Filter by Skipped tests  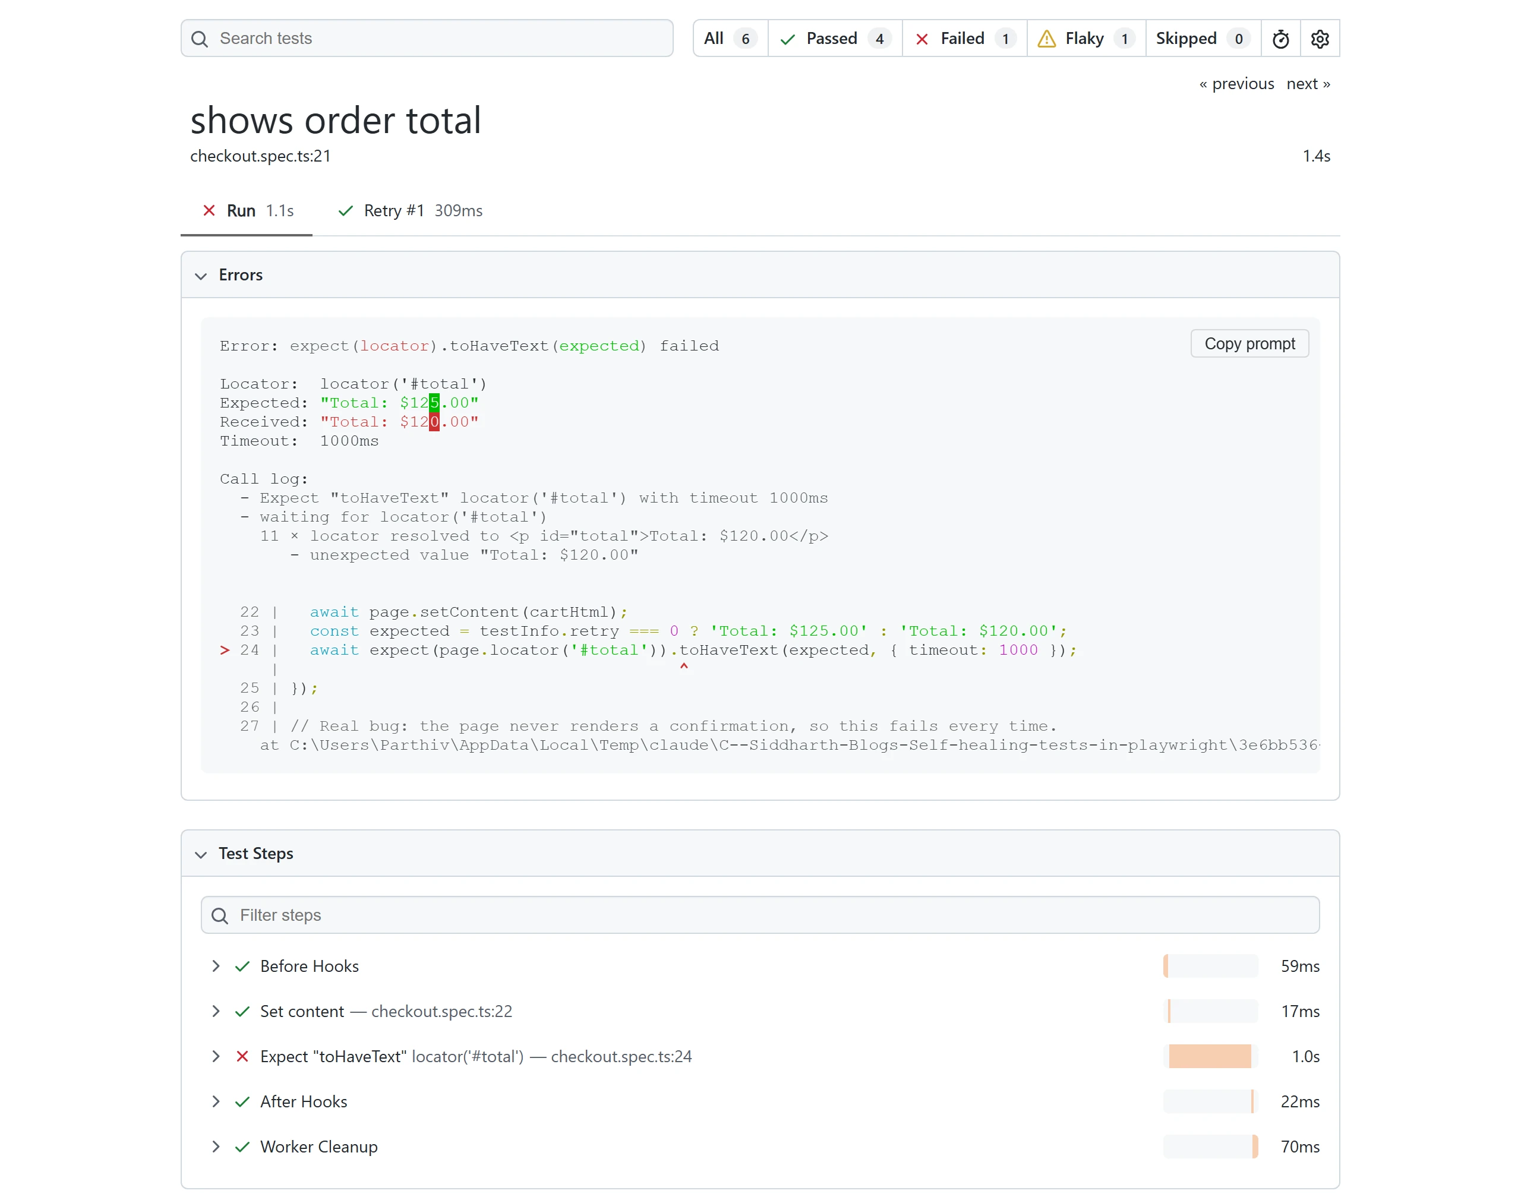(x=1203, y=39)
